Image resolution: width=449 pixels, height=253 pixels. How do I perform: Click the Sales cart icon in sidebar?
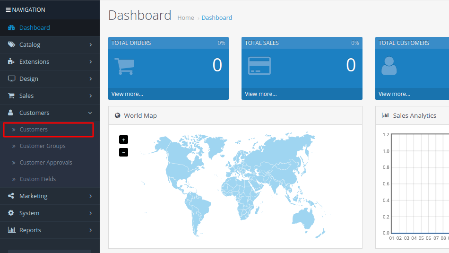click(x=11, y=96)
